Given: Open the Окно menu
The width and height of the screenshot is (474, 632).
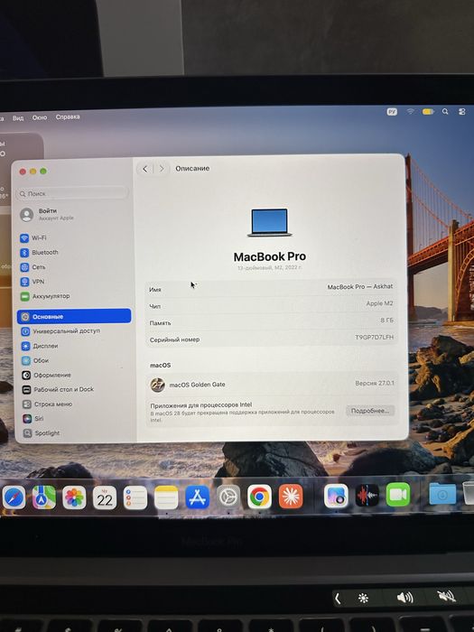Looking at the screenshot, I should 40,117.
